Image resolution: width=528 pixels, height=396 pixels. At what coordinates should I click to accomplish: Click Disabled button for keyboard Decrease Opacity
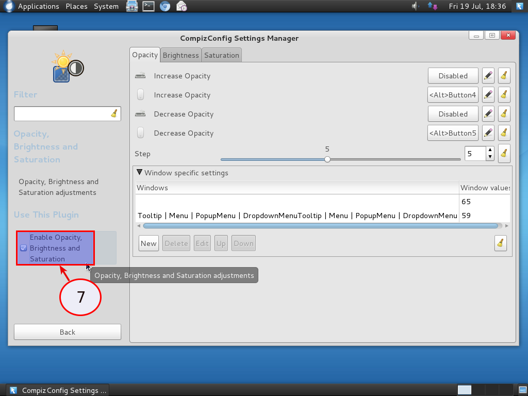pyautogui.click(x=453, y=114)
